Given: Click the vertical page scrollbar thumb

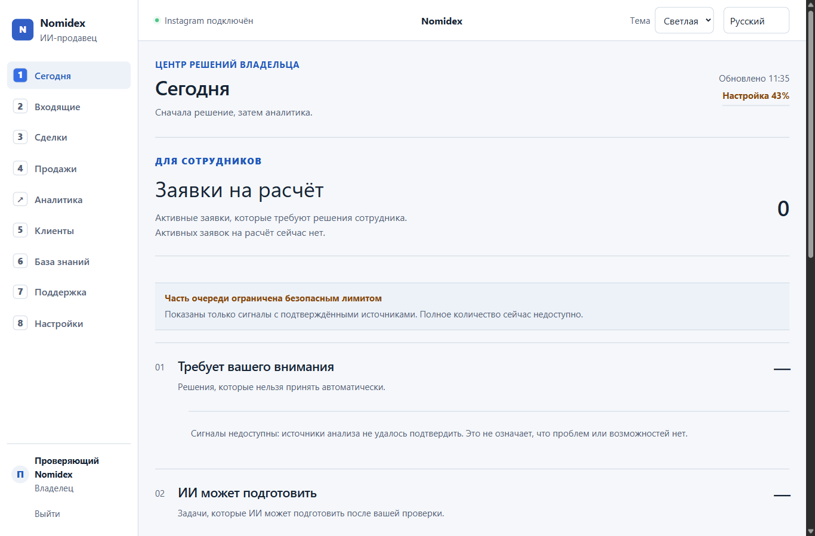Looking at the screenshot, I should (x=810, y=134).
